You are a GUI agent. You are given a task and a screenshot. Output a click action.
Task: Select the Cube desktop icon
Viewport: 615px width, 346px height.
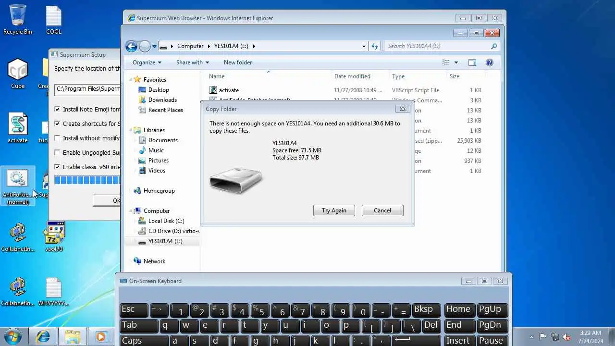[18, 73]
